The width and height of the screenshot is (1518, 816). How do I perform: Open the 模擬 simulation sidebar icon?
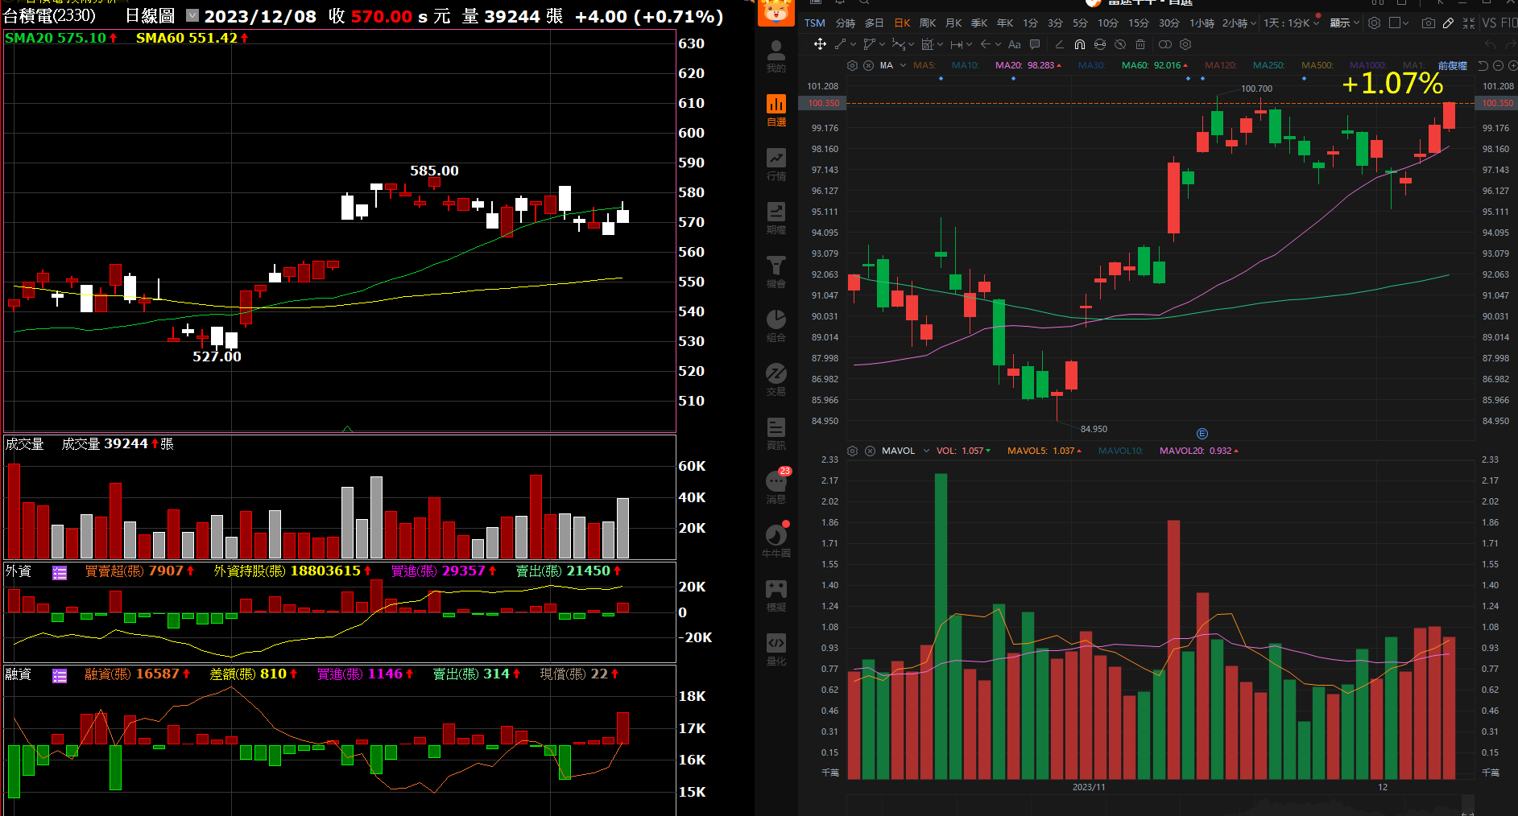(776, 596)
